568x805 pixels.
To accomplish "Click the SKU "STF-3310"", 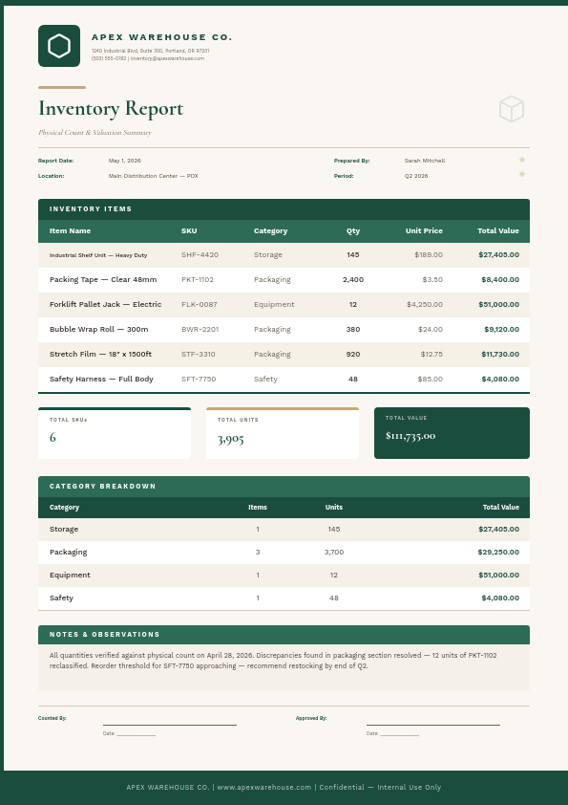I will click(199, 355).
